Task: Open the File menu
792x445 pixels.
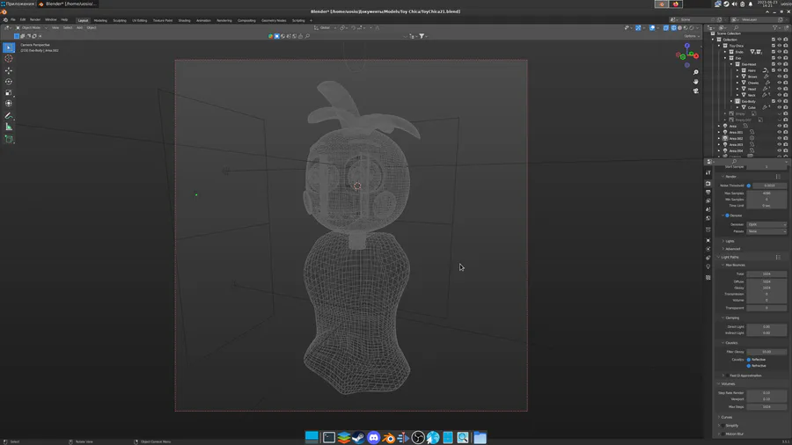Action: tap(13, 19)
